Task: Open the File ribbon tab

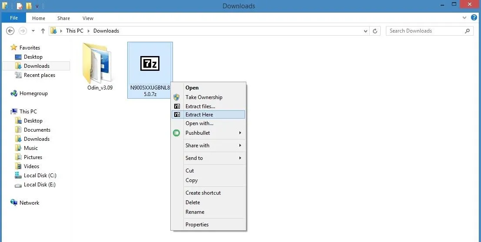Action: pos(14,18)
